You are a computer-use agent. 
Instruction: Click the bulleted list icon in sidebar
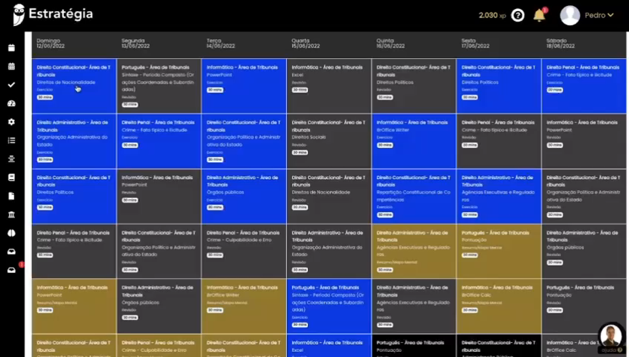click(11, 140)
